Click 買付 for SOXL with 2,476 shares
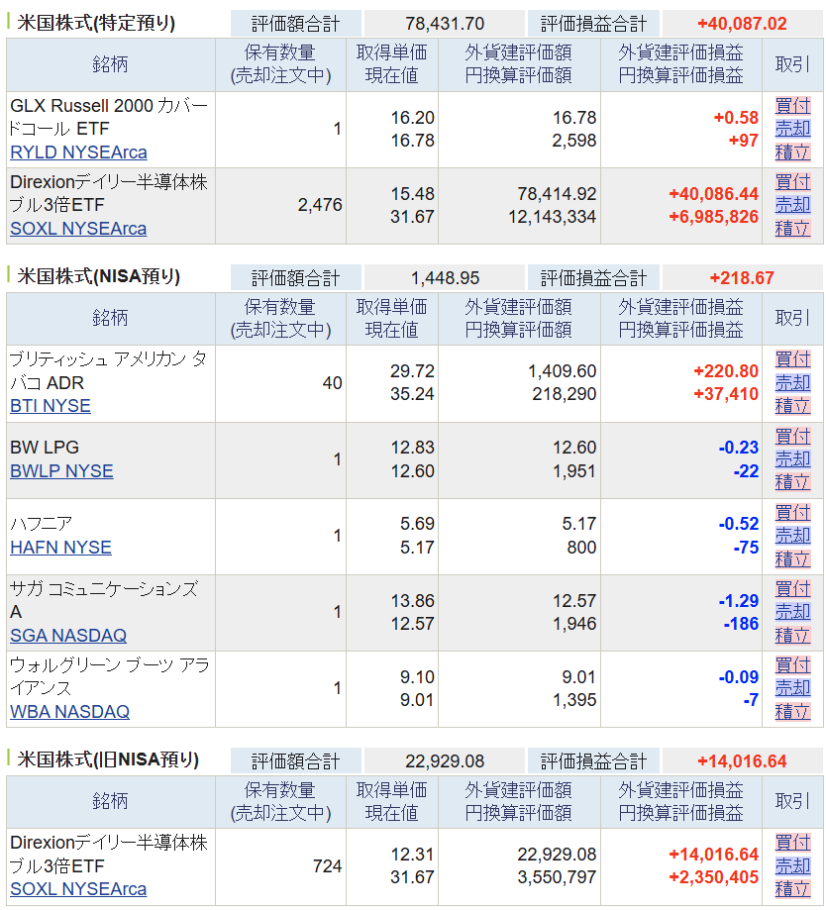Viewport: 826px width, 910px height. tap(792, 181)
